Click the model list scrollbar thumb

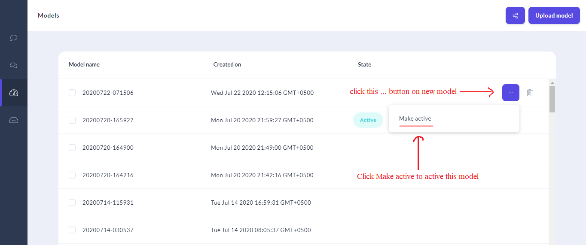[x=552, y=99]
